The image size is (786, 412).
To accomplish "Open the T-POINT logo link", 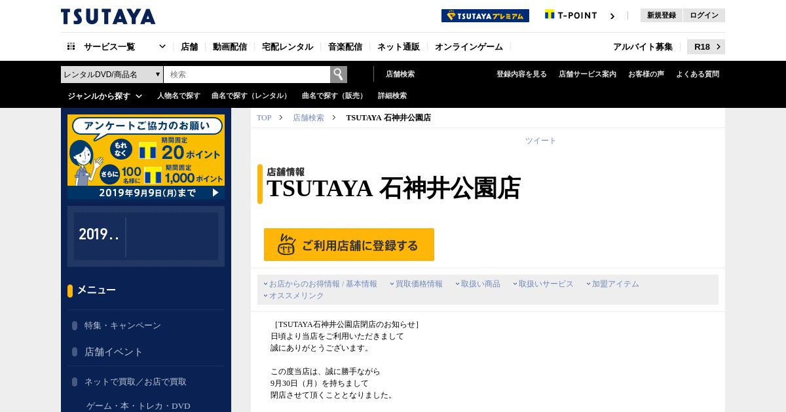I will point(571,15).
